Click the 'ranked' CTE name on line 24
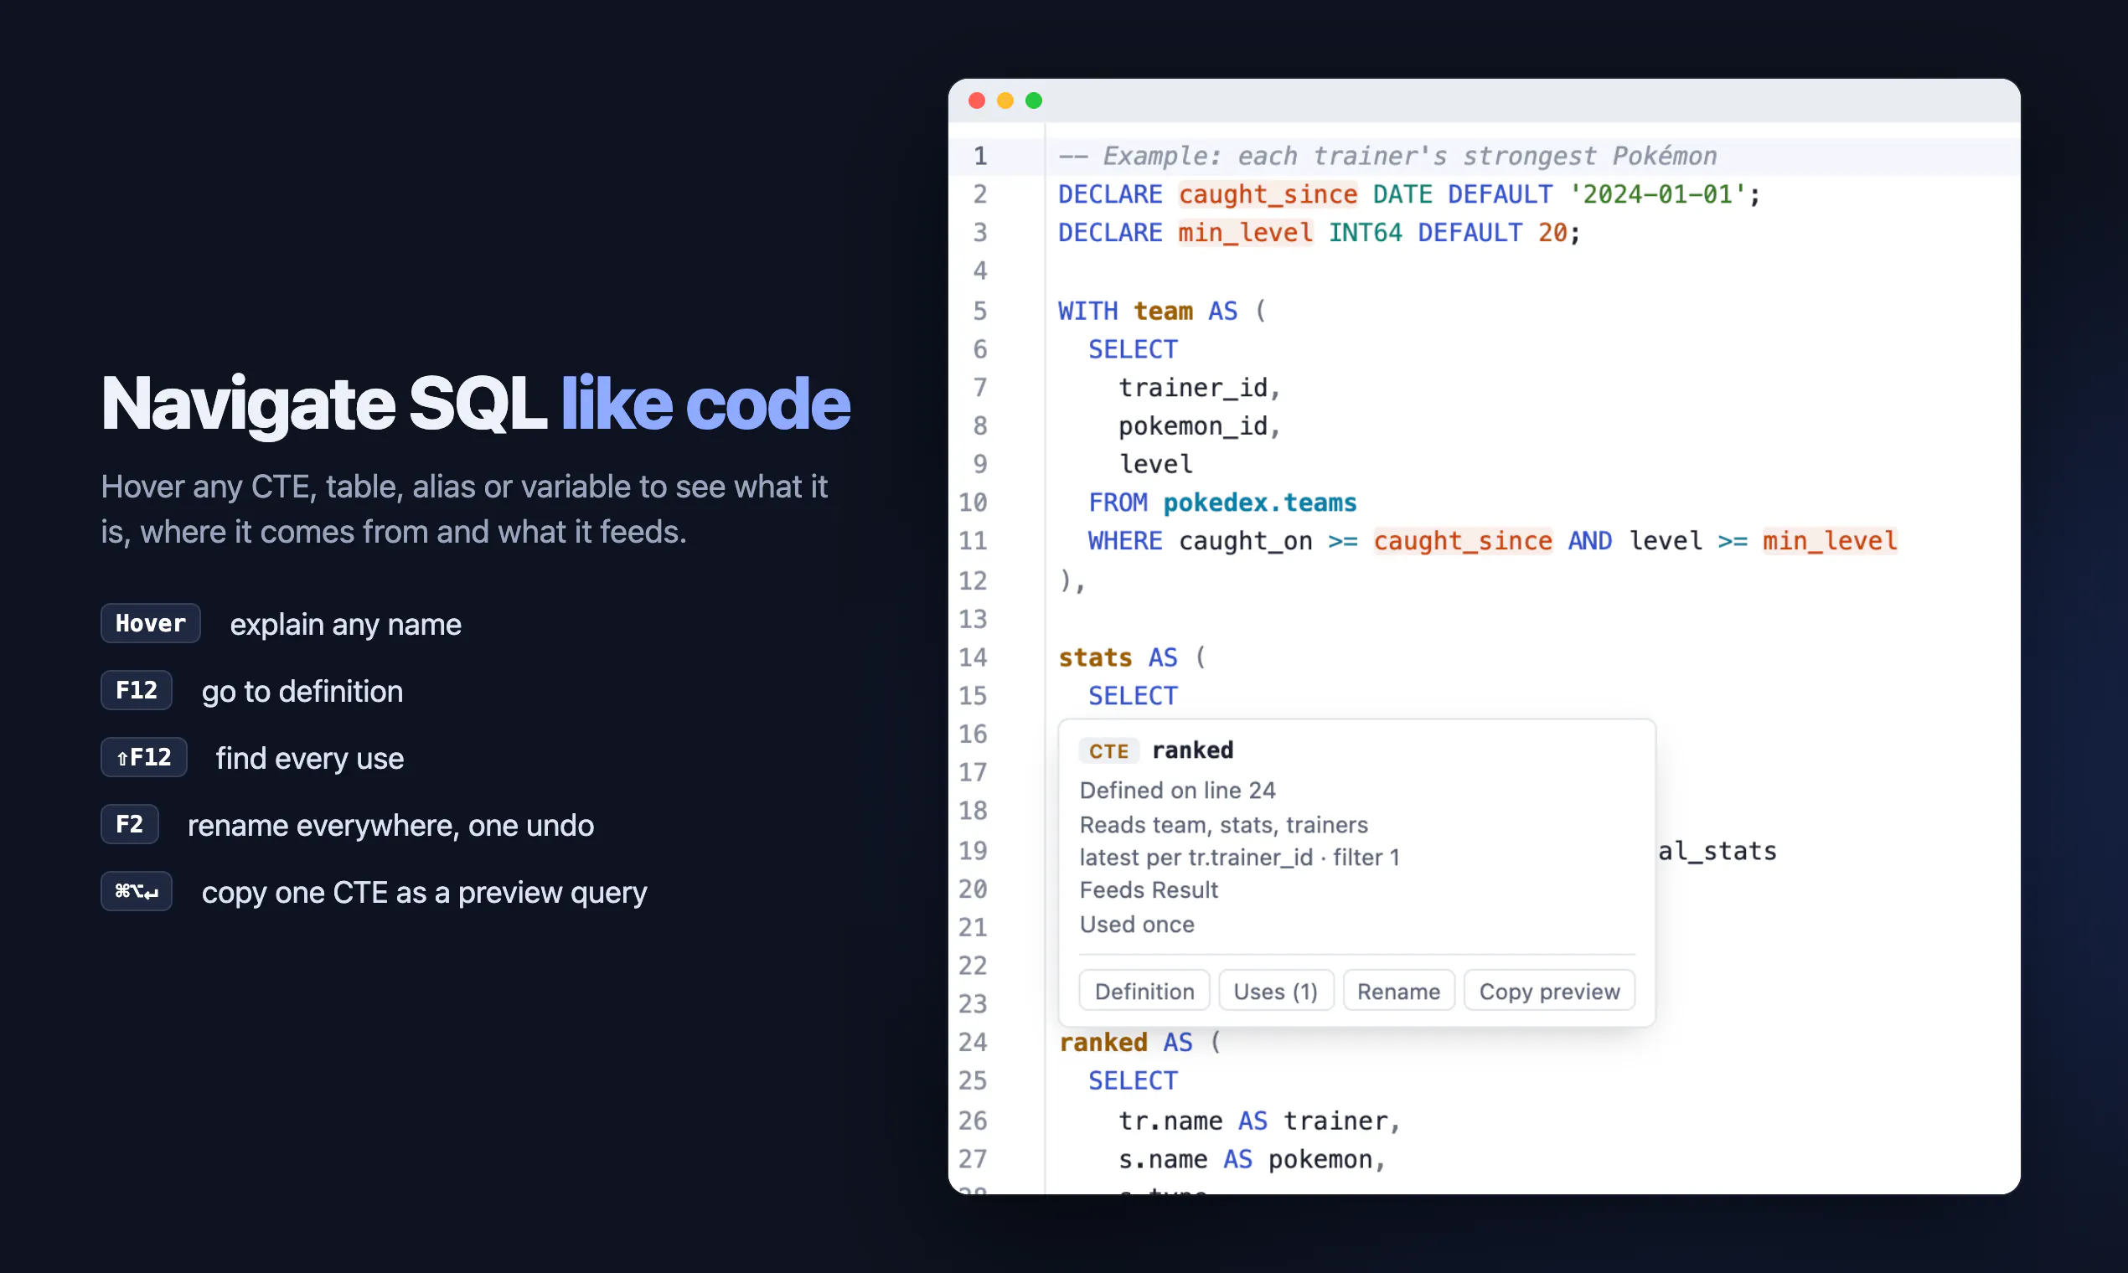 (1103, 1042)
